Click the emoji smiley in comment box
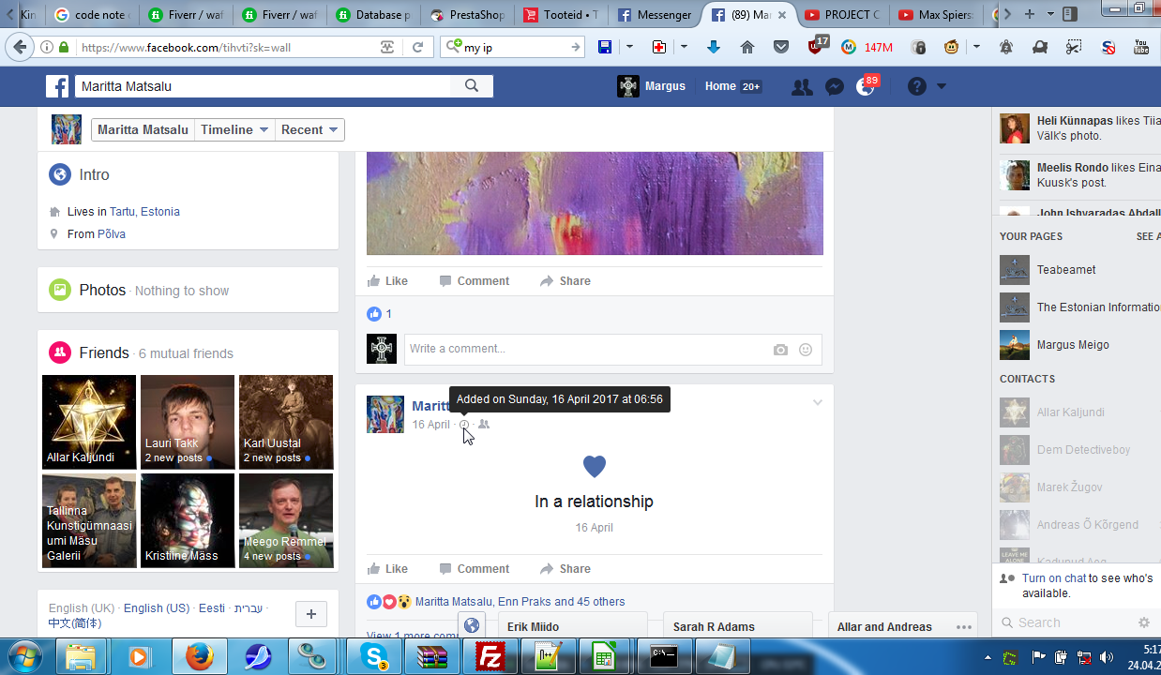 point(806,350)
